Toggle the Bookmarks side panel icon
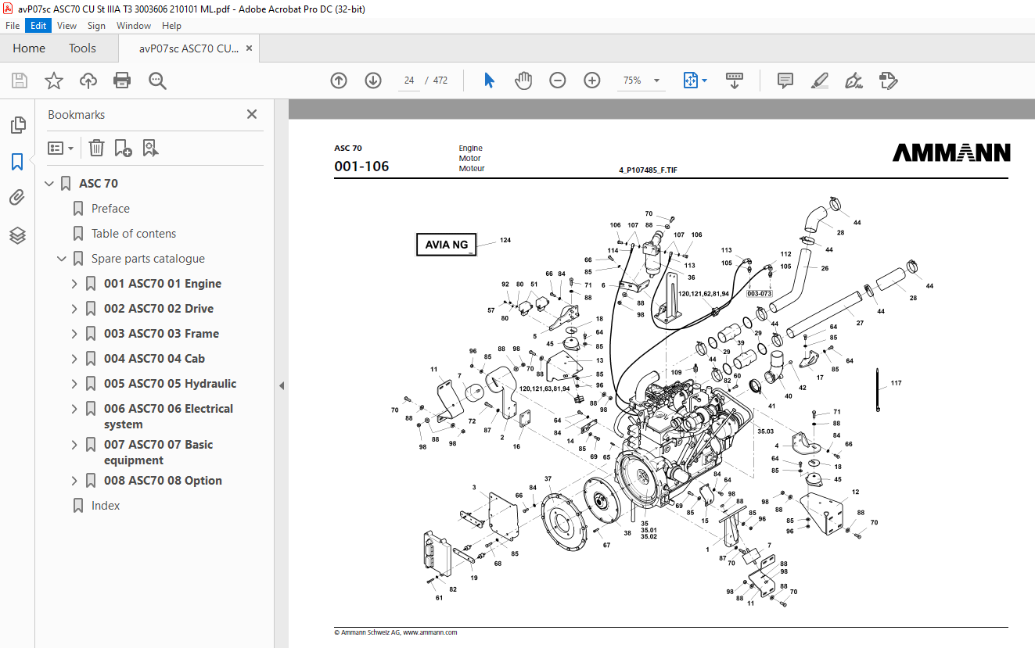Viewport: 1035px width, 648px height. click(17, 162)
